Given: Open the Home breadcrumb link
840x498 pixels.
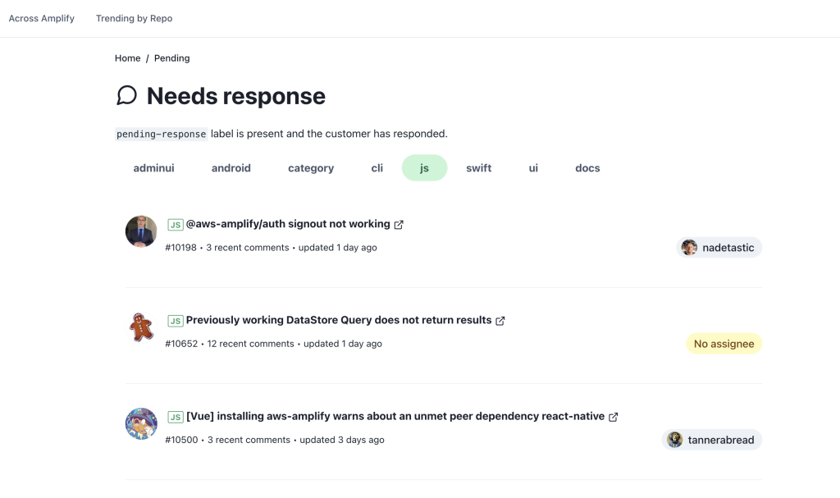Looking at the screenshot, I should pos(127,57).
